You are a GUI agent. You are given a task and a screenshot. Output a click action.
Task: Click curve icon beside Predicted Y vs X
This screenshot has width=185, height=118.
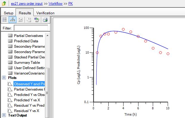(10, 100)
